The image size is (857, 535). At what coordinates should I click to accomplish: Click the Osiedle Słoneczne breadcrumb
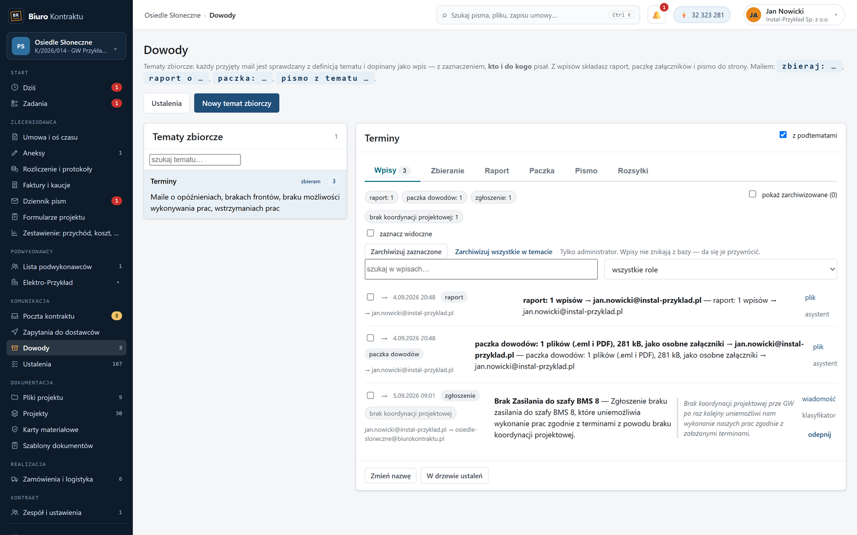point(172,15)
